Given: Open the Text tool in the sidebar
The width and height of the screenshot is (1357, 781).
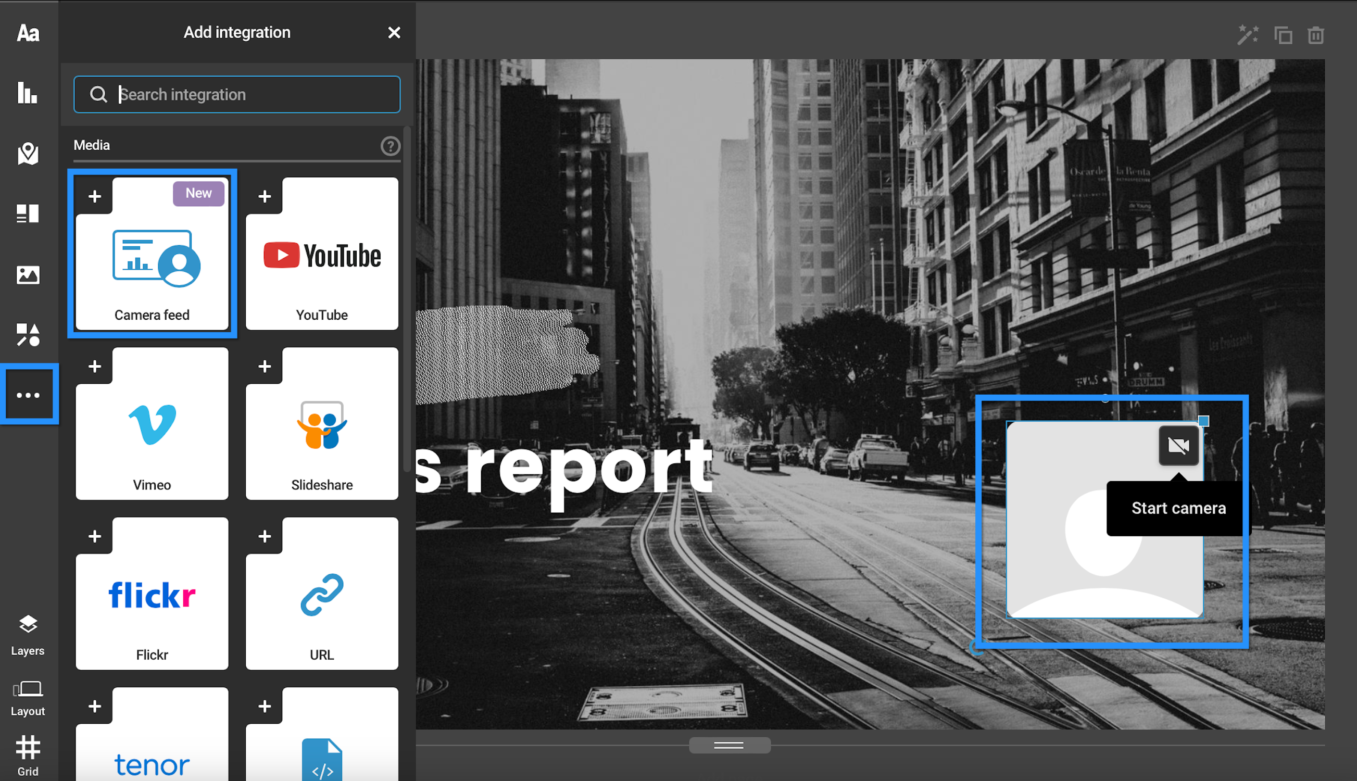Looking at the screenshot, I should click(x=28, y=33).
